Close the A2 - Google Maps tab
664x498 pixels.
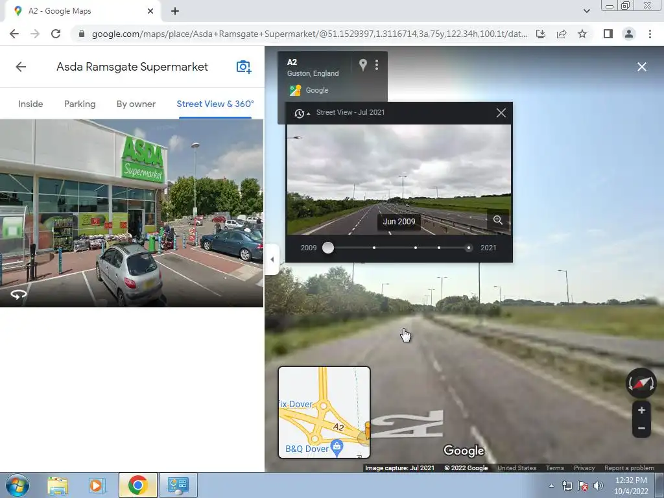[x=150, y=11]
